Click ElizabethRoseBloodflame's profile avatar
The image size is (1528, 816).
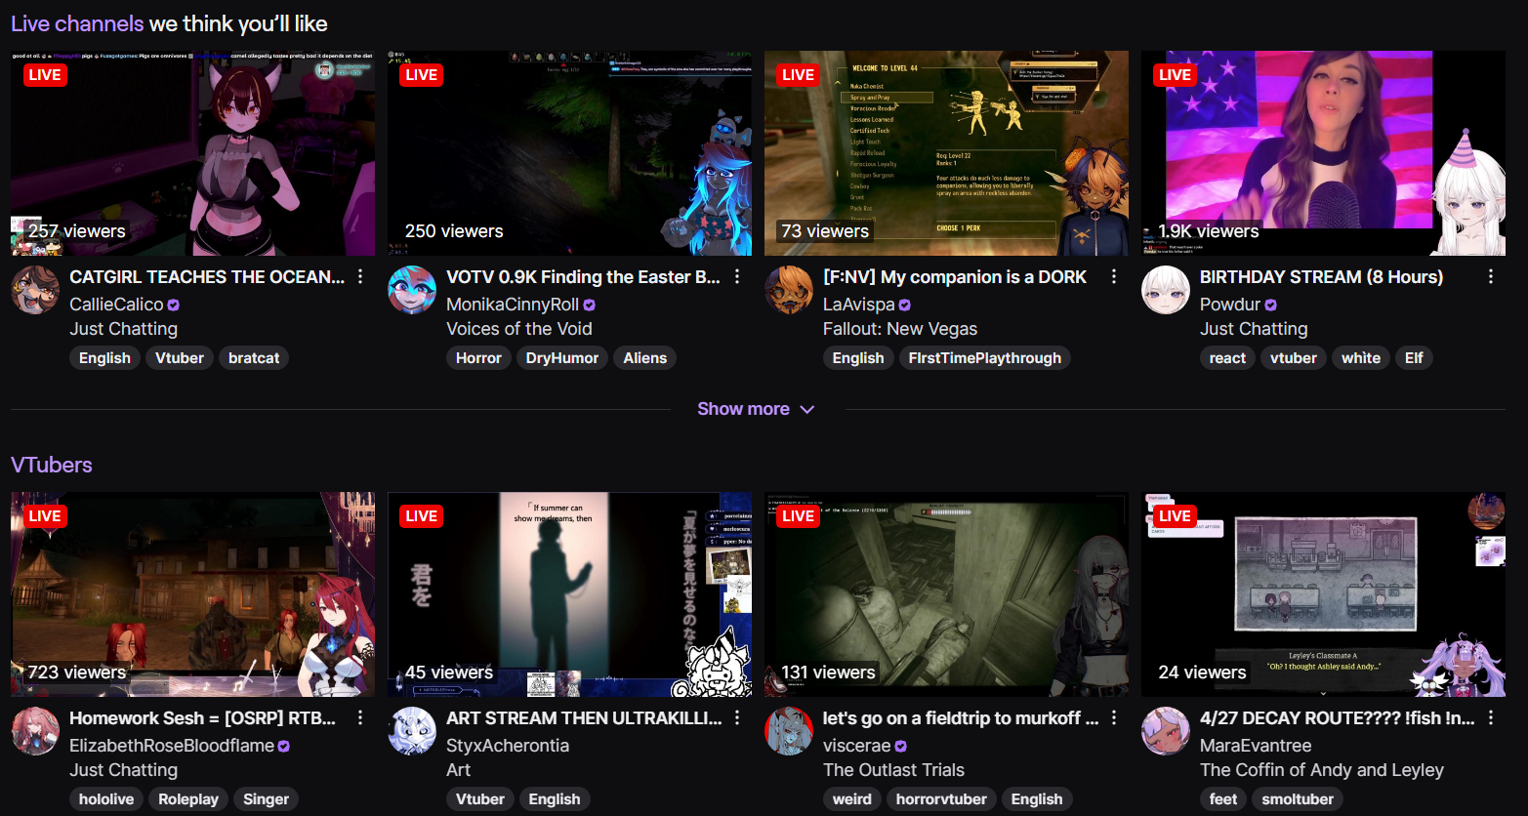(35, 731)
